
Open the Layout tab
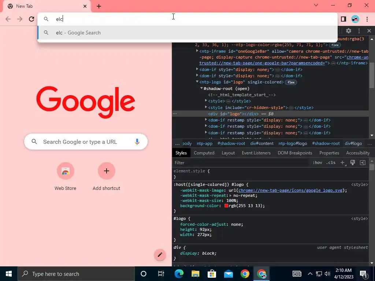(228, 153)
